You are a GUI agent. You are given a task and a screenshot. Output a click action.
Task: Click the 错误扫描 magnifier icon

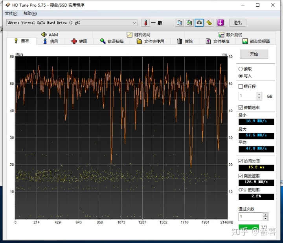tap(103, 41)
